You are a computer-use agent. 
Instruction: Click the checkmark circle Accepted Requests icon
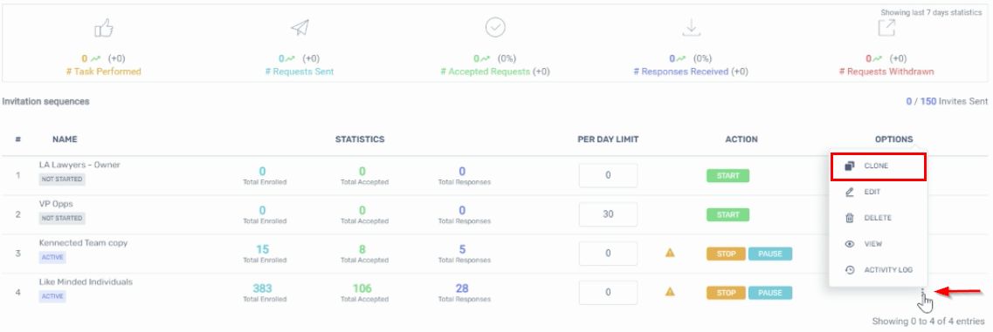point(494,27)
